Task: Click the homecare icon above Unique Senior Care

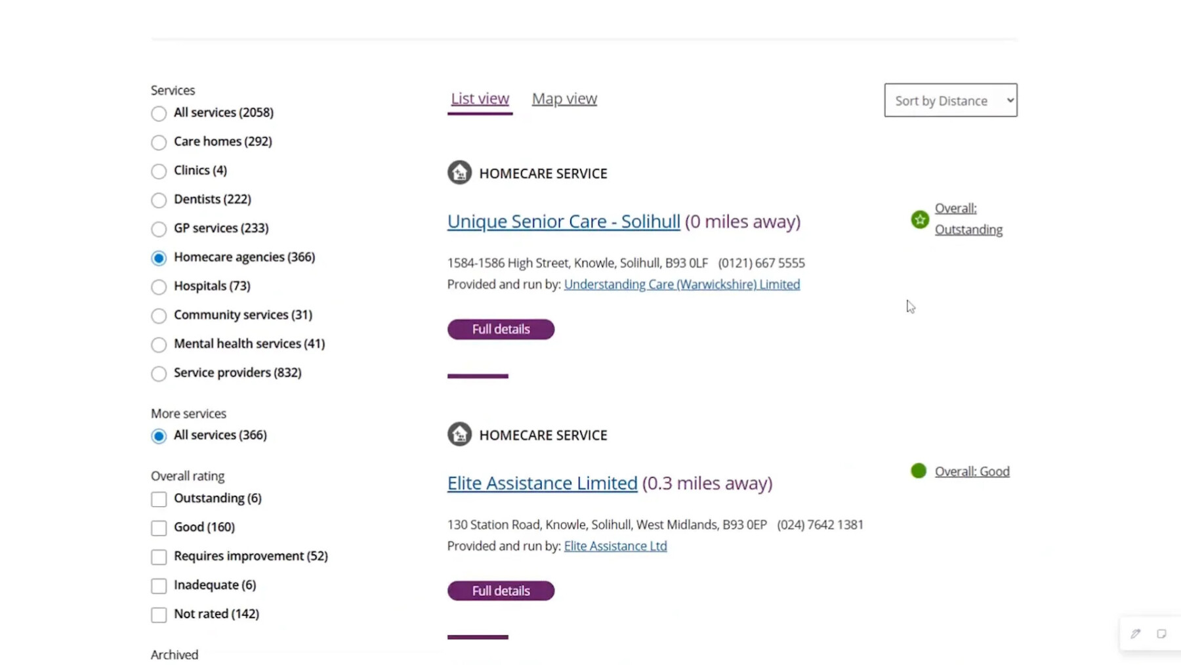Action: point(459,173)
